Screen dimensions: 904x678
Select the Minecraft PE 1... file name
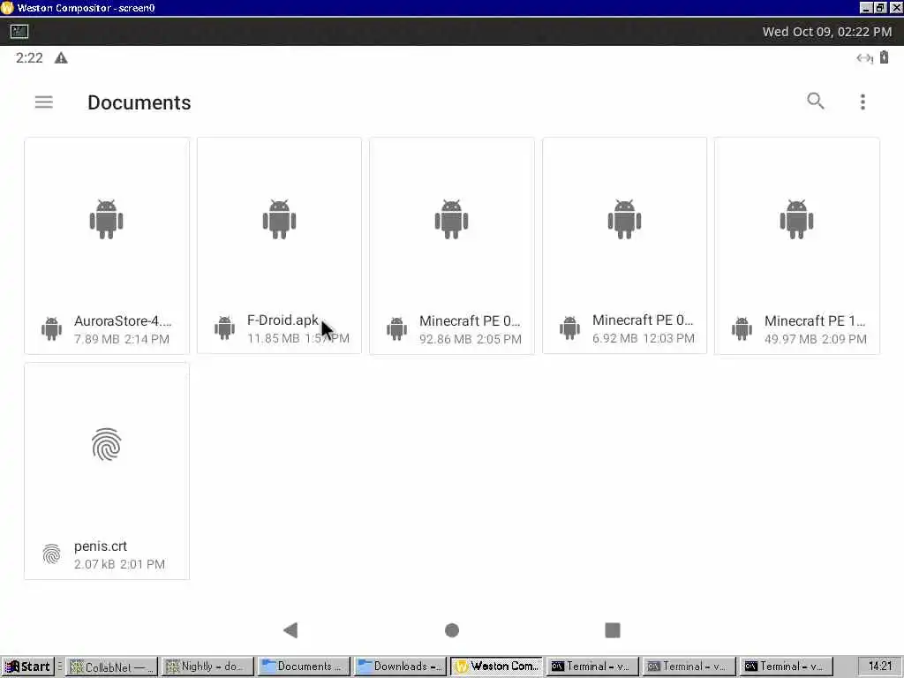[815, 321]
